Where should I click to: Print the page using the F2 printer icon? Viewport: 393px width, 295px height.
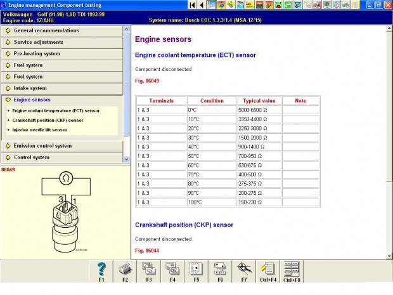(125, 272)
